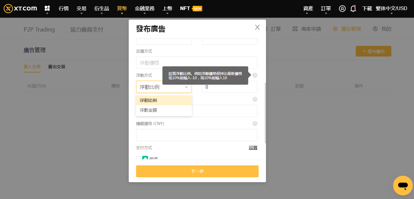This screenshot has height=199, width=414.
Task: Open the user account profile icon
Action: coord(342,9)
